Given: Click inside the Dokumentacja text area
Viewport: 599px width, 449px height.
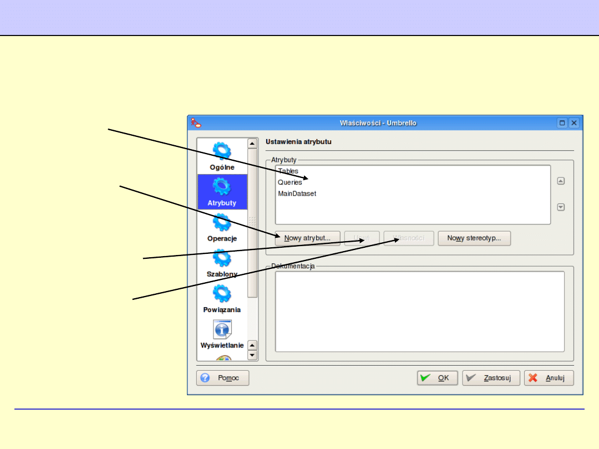Looking at the screenshot, I should click(x=419, y=311).
